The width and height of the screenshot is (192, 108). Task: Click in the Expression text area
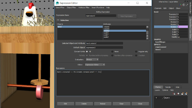(103, 83)
